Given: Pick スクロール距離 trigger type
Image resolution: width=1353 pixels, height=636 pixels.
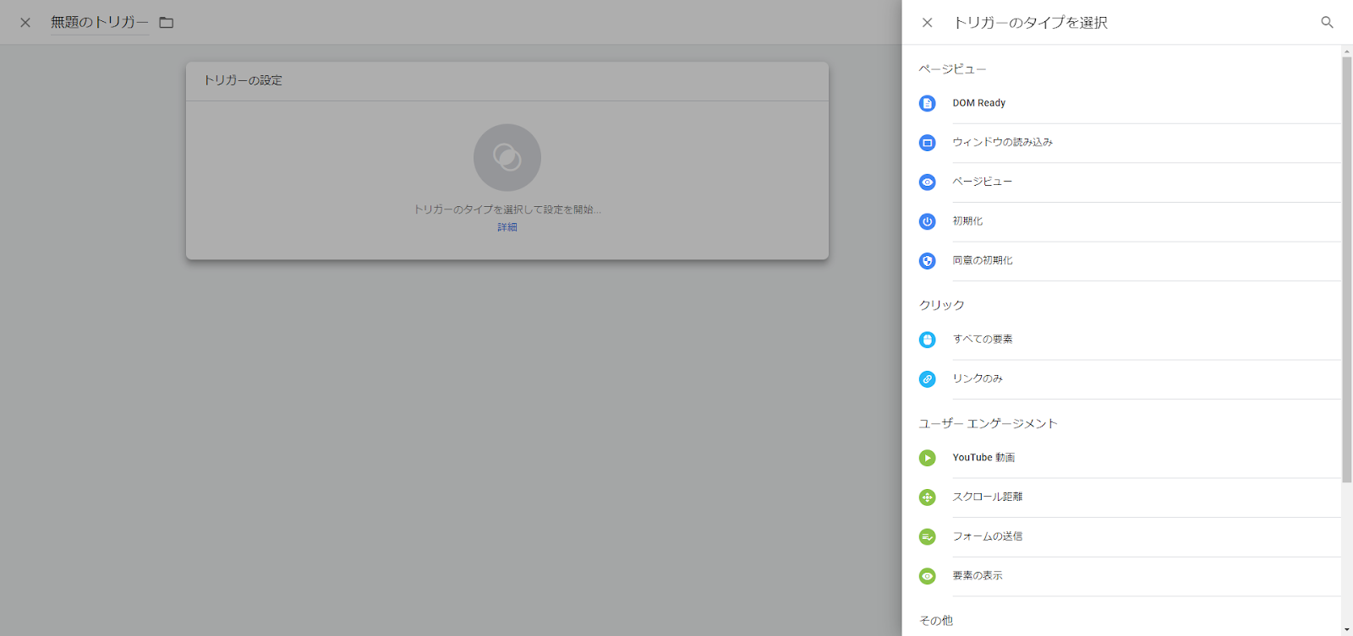Looking at the screenshot, I should 1130,497.
